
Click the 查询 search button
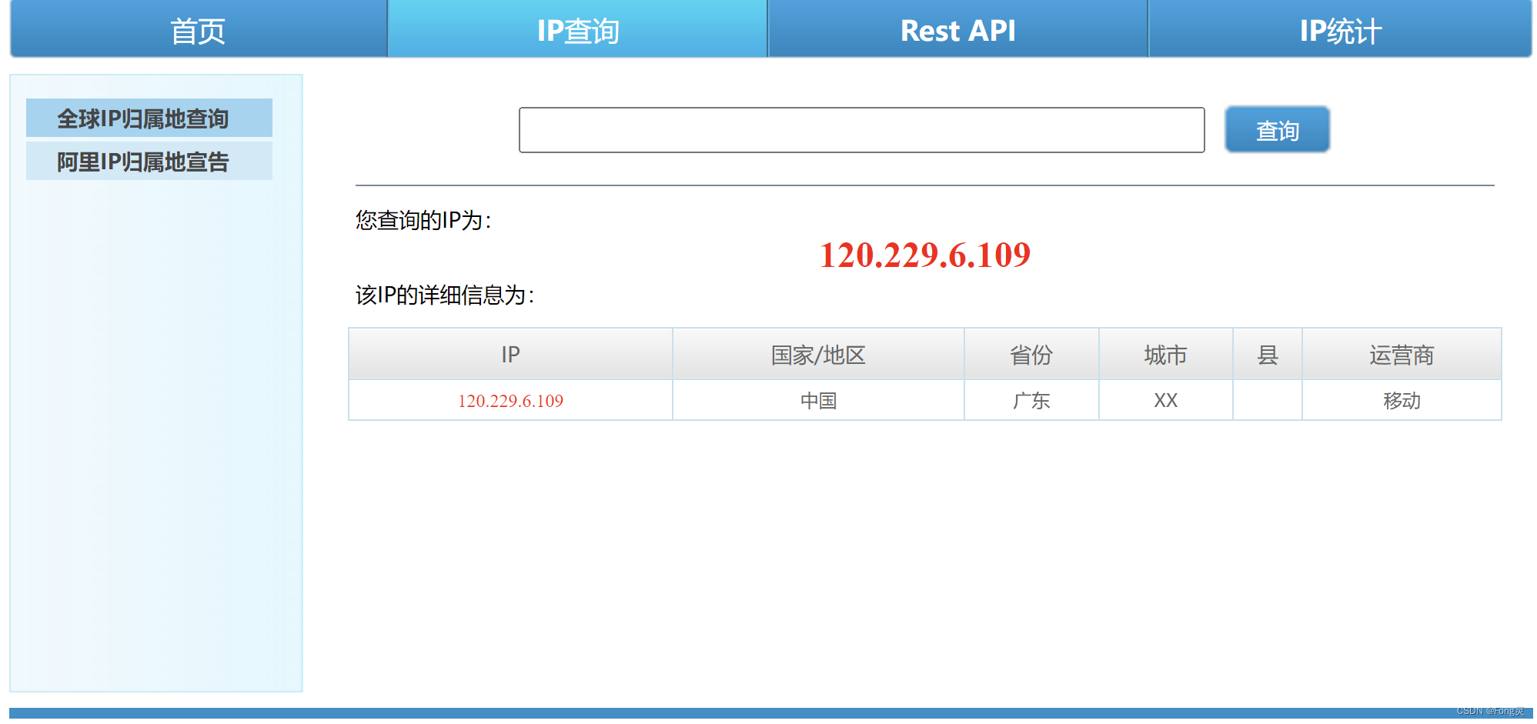(1277, 130)
